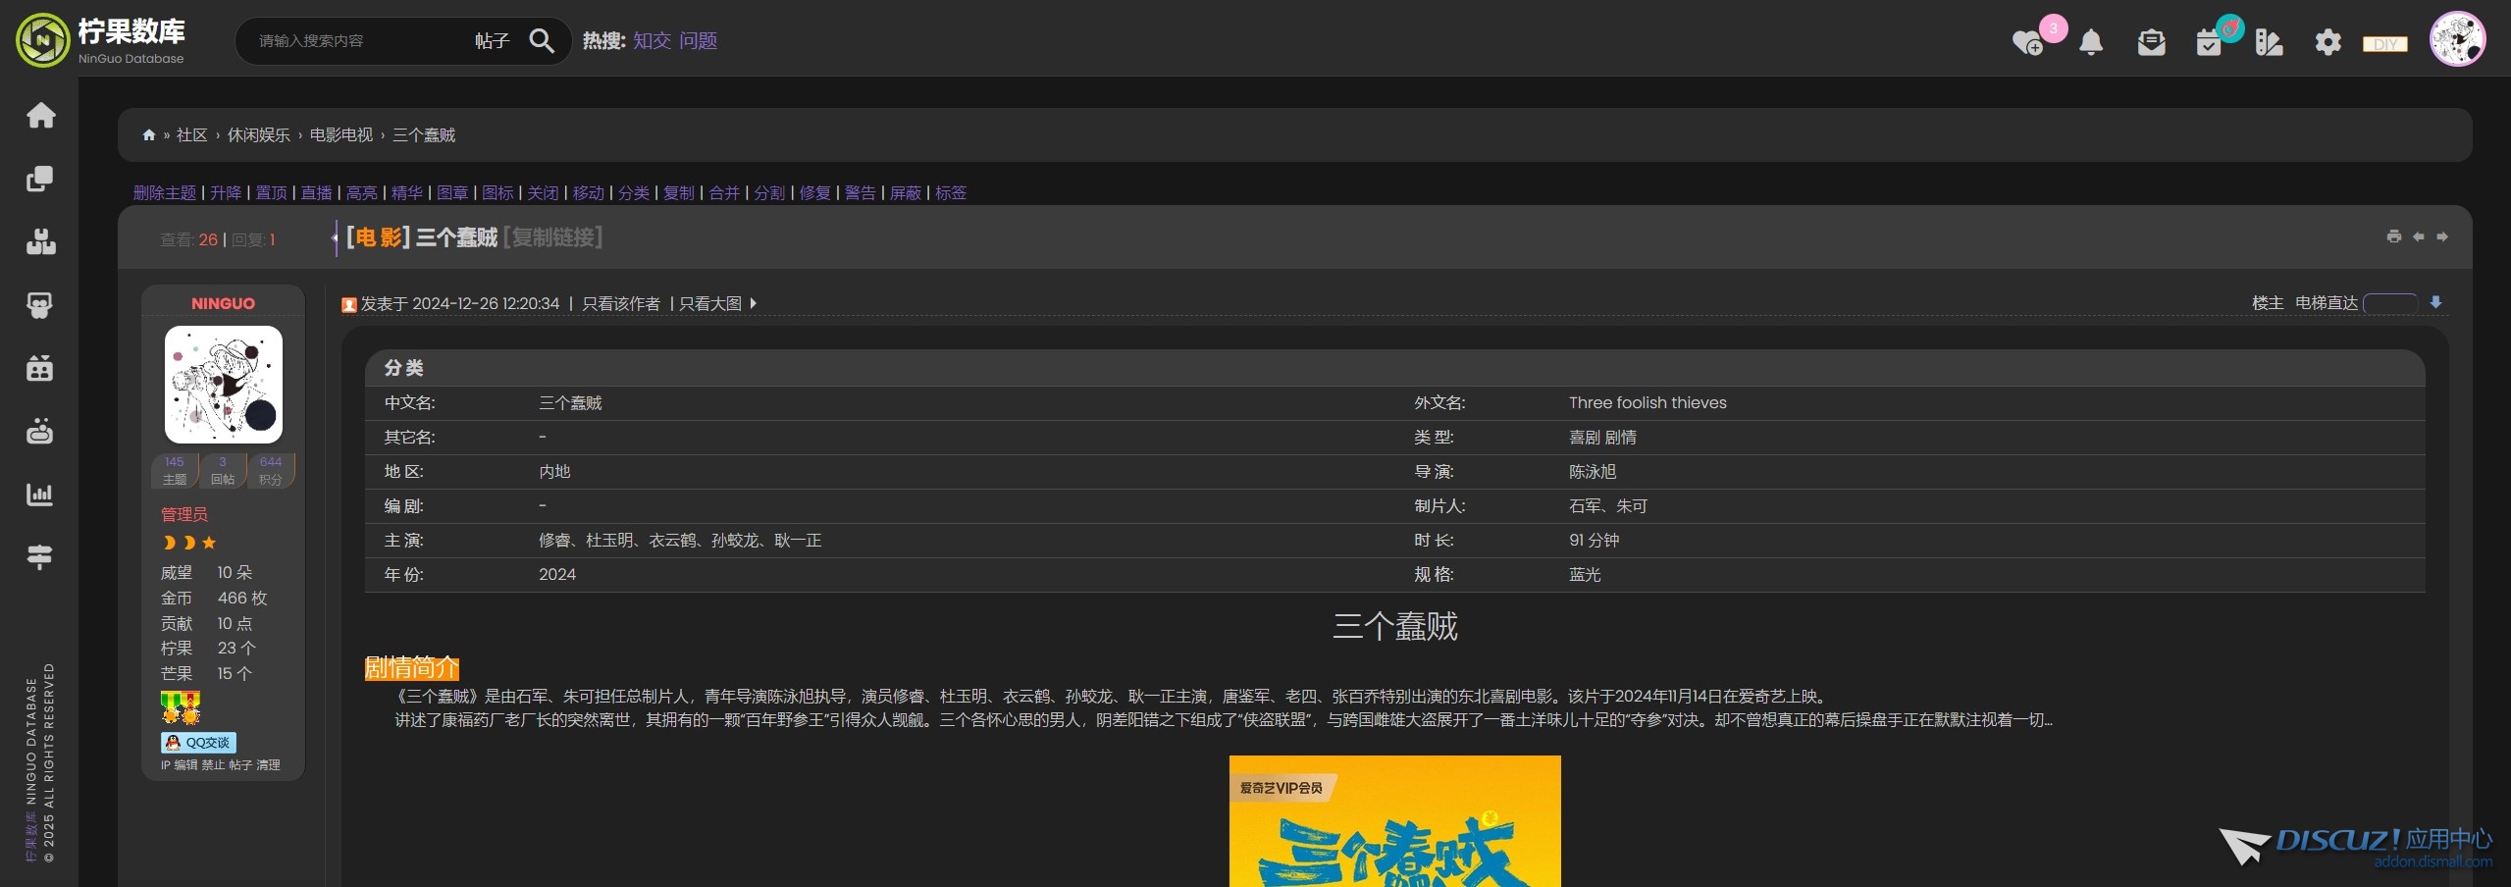Click 关闭 moderation option

click(543, 192)
